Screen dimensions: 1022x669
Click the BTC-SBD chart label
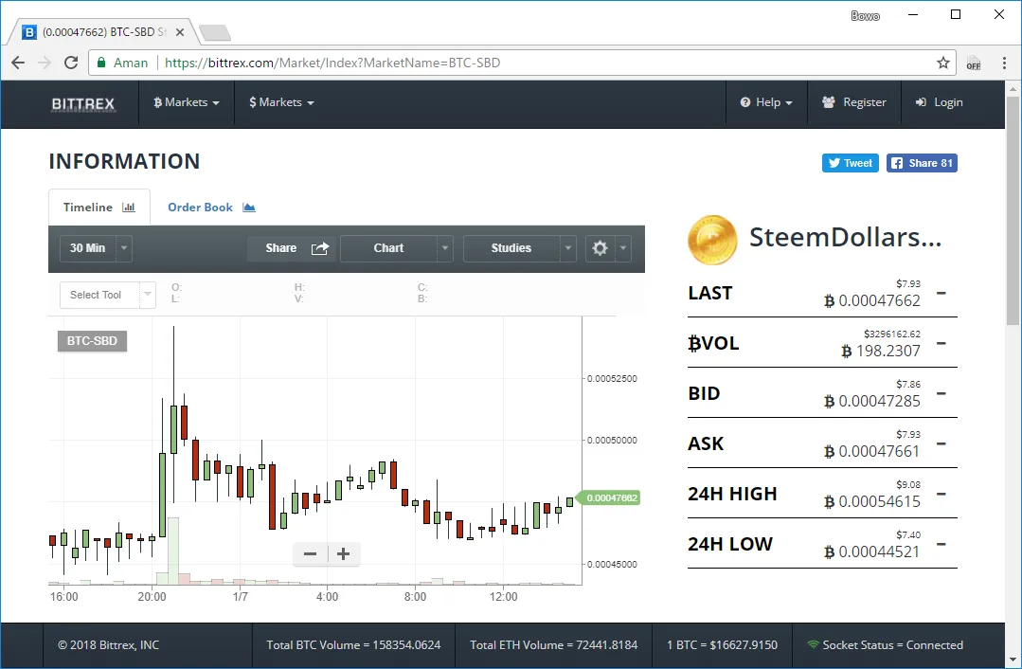pos(92,341)
